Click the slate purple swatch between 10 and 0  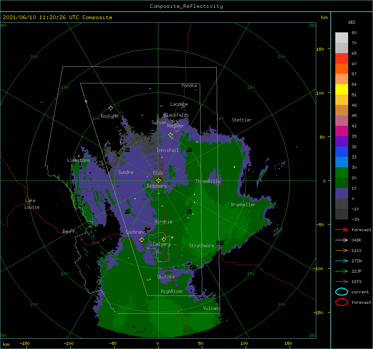342,193
